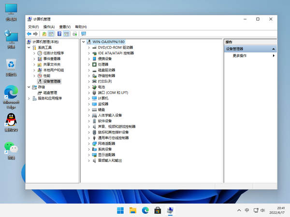290x217 pixels.
Task: Expand 服务和应用程序 in the left tree
Action: coord(29,98)
